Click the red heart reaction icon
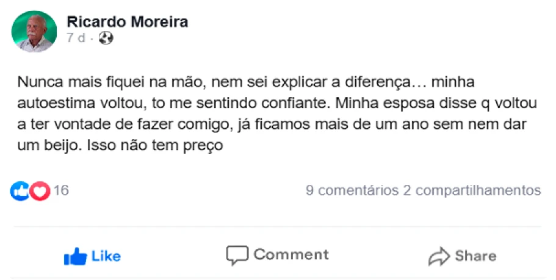The height and width of the screenshot is (280, 556). (x=40, y=191)
